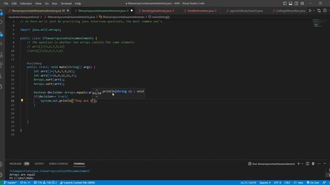Image resolution: width=330 pixels, height=185 pixels.
Task: Open the File menu
Action: click(6, 4)
